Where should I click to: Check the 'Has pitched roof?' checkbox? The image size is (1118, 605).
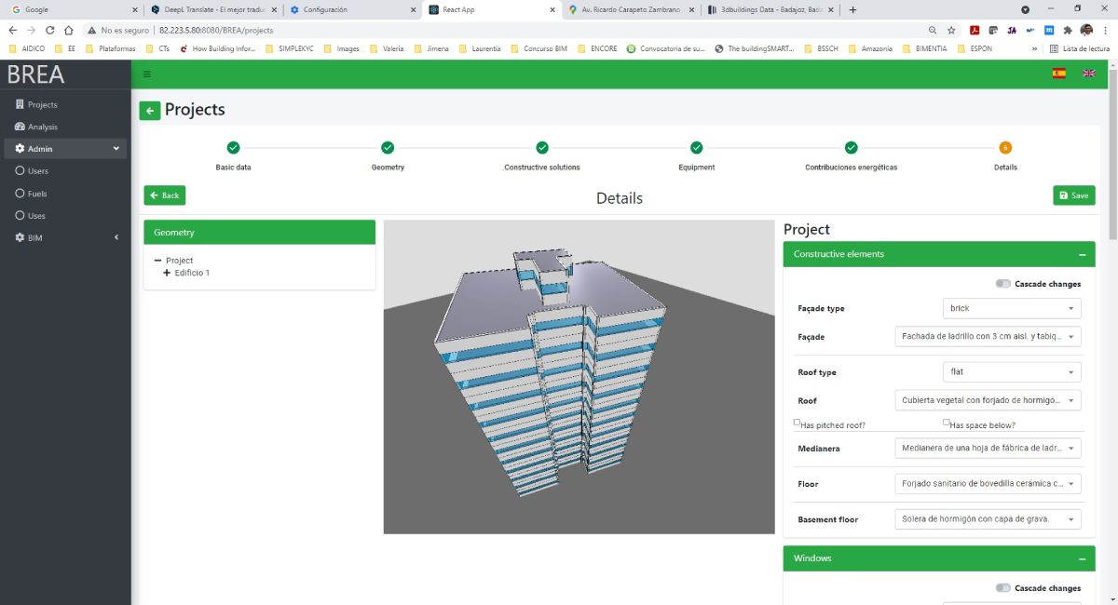tap(798, 423)
